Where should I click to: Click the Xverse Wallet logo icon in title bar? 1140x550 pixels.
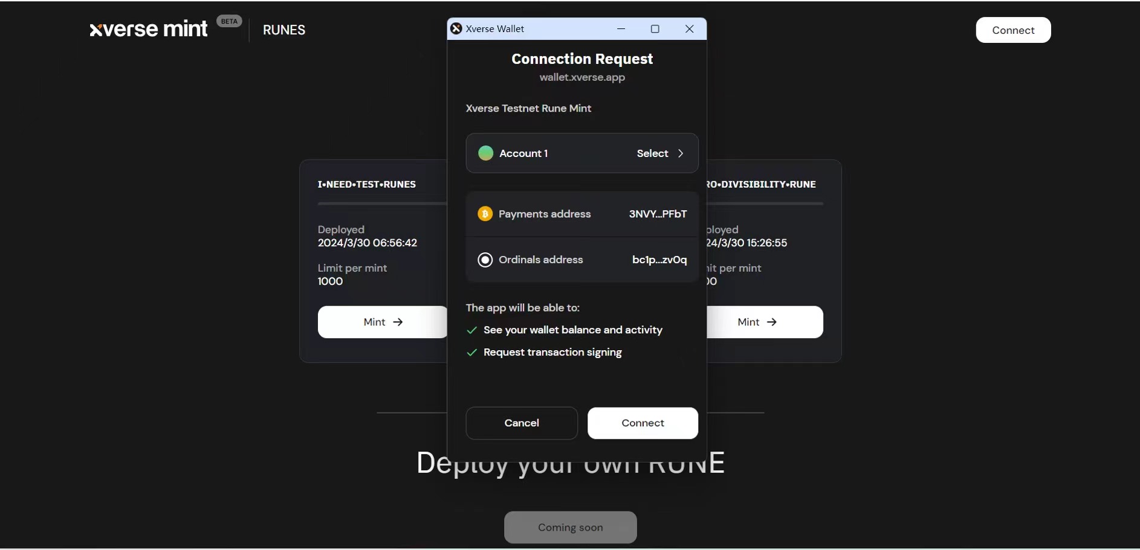(456, 28)
